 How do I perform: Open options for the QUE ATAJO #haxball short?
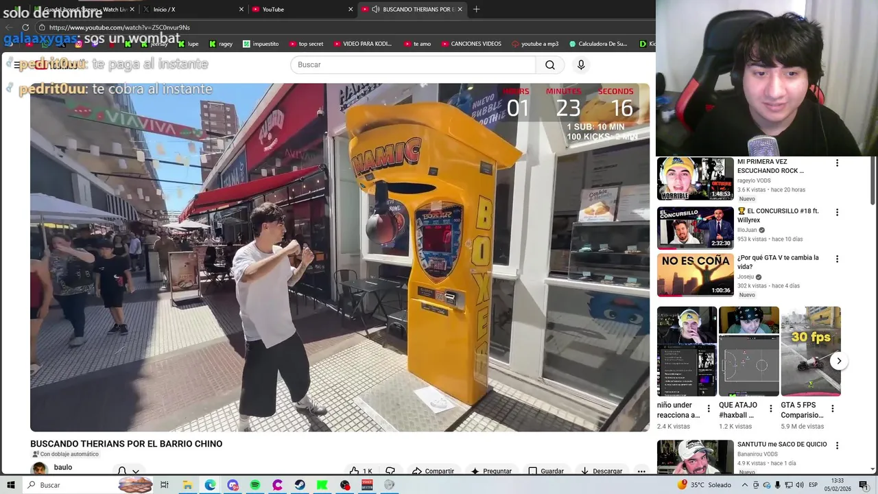click(770, 408)
